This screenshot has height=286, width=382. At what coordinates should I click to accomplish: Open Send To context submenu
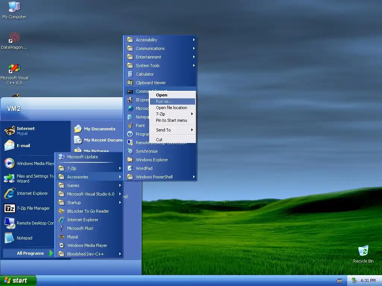click(172, 130)
